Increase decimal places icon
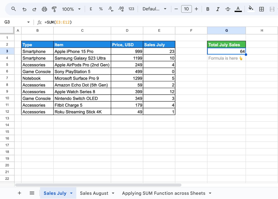 [121, 9]
